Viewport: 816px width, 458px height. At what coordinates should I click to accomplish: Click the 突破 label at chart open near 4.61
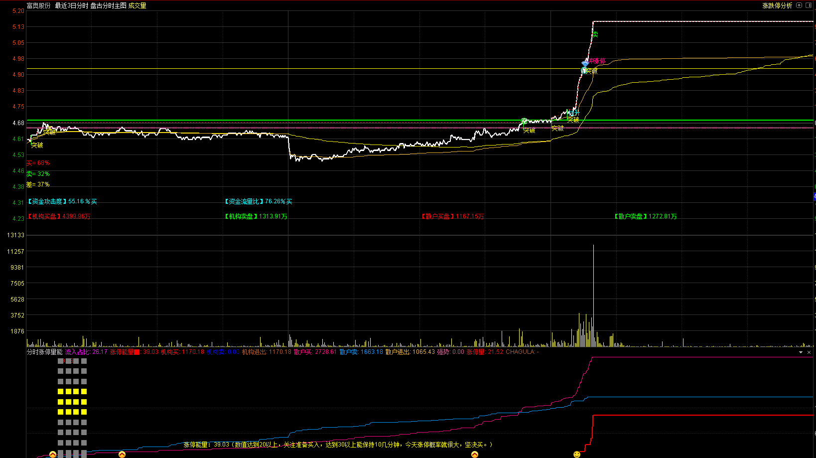click(37, 146)
